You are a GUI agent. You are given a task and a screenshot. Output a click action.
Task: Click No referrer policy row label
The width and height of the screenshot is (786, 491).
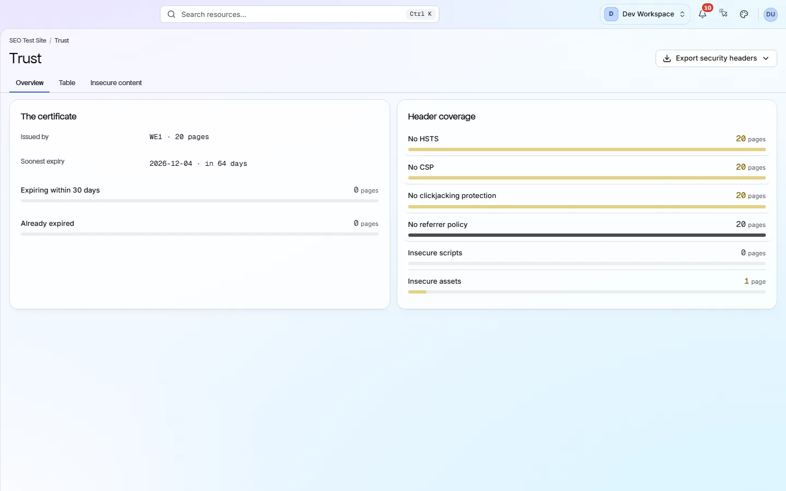tap(438, 225)
